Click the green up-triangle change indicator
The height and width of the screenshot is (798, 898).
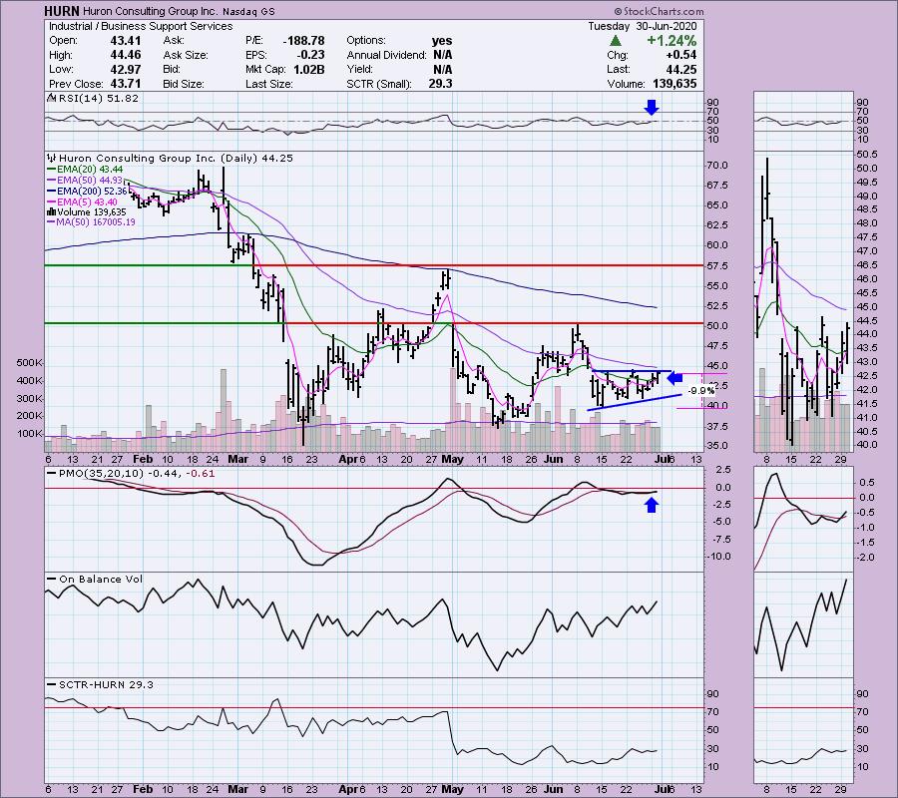tap(615, 41)
